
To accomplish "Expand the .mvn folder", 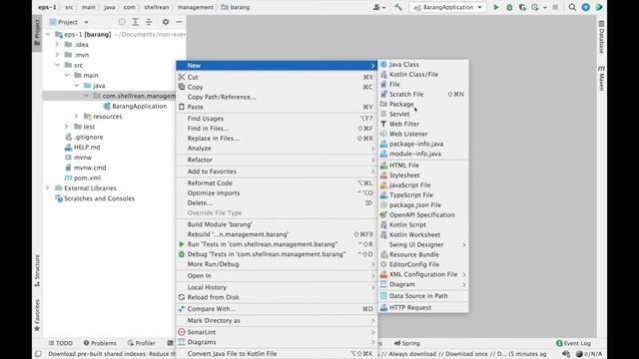I will pyautogui.click(x=58, y=55).
